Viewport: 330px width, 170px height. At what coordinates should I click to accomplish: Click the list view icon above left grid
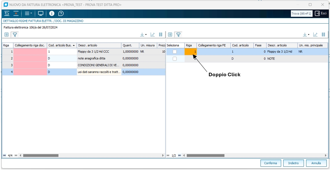pyautogui.click(x=6, y=34)
